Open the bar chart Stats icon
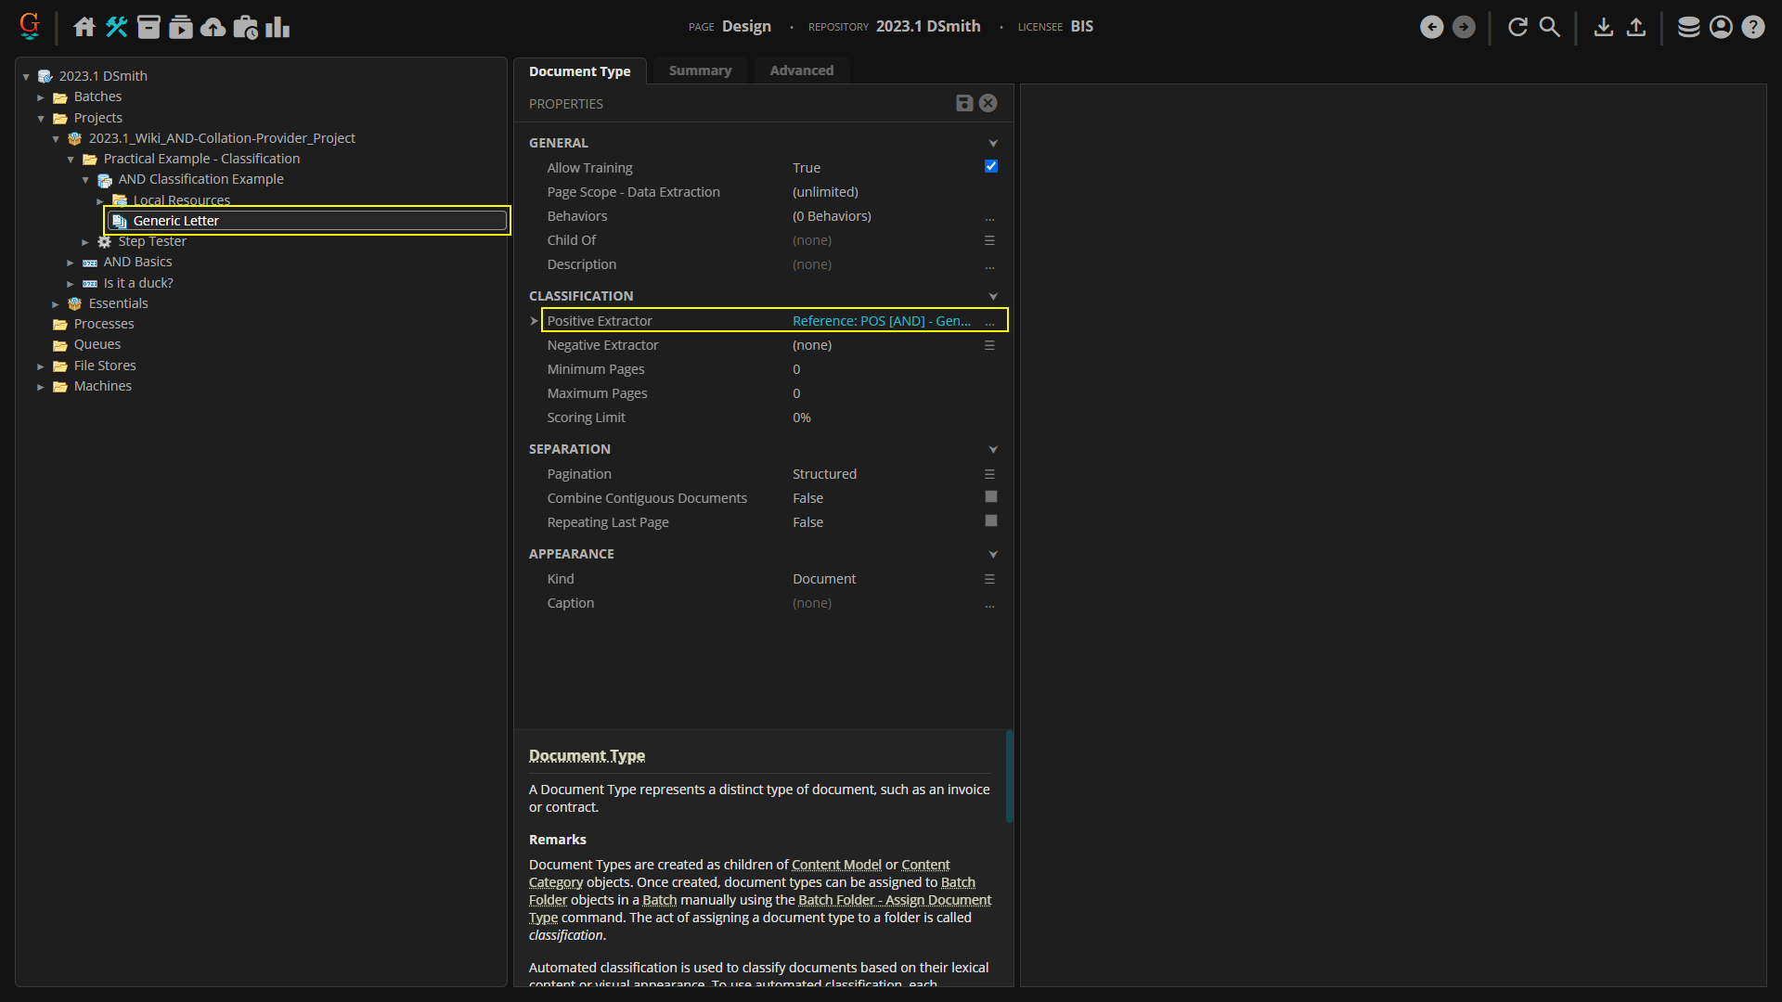 (278, 27)
